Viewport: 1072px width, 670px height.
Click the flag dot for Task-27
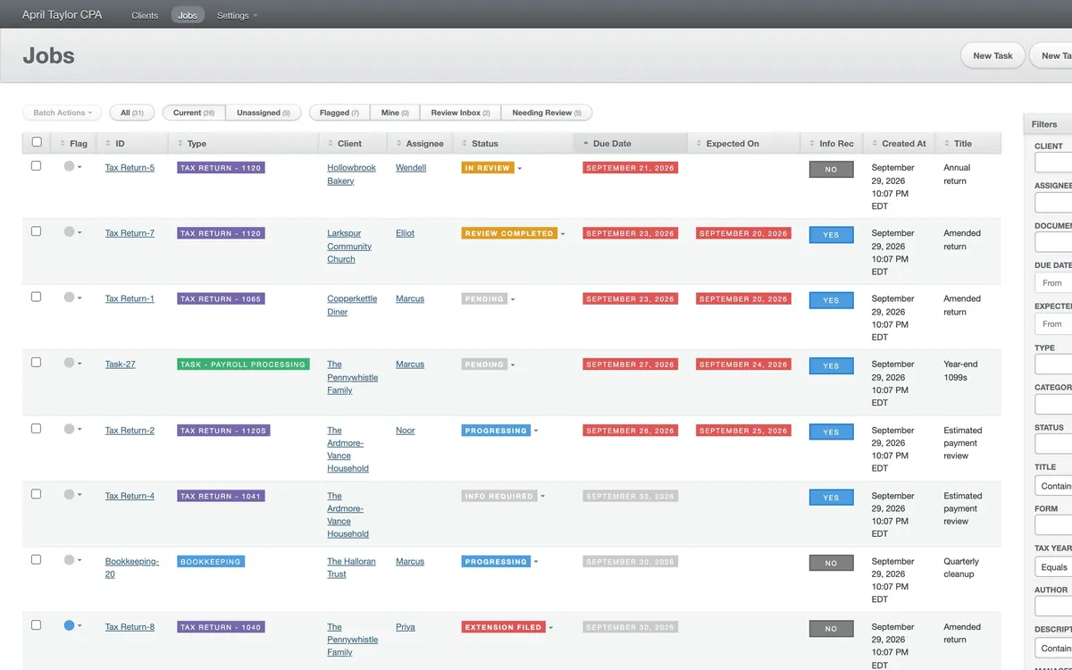(x=69, y=363)
